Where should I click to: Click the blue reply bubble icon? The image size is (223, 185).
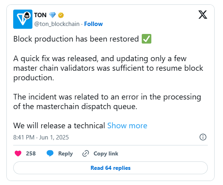(50, 153)
